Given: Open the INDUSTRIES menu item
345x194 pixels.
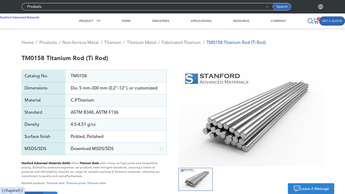Looking at the screenshot, I should 160,21.
